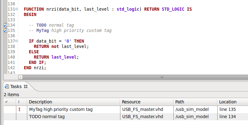The width and height of the screenshot is (248, 125).
Task: Click USB_FS_master.vhd resource in MyTag row
Action: point(143,109)
